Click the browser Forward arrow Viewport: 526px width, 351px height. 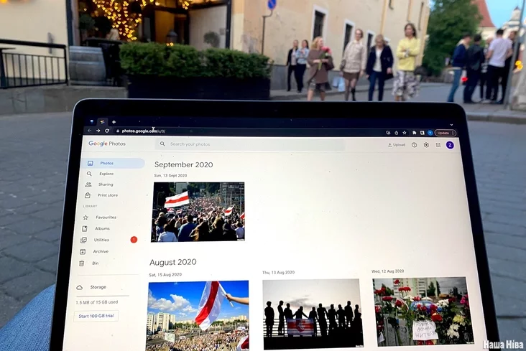click(x=98, y=131)
